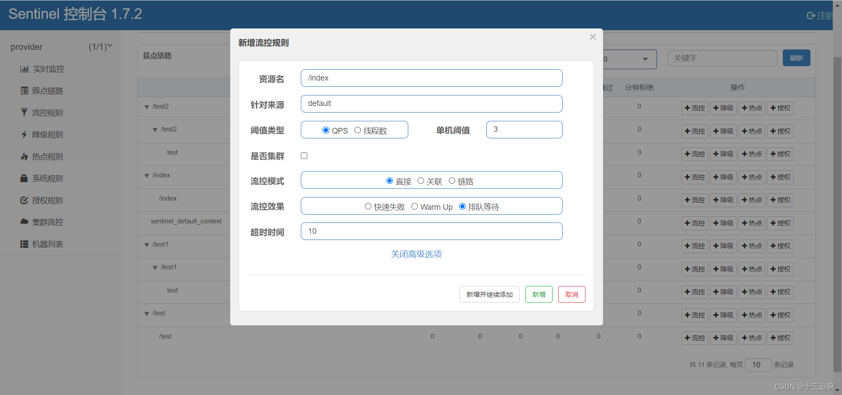842x395 pixels.
Task: Select 直接 flow control mode
Action: coord(389,181)
